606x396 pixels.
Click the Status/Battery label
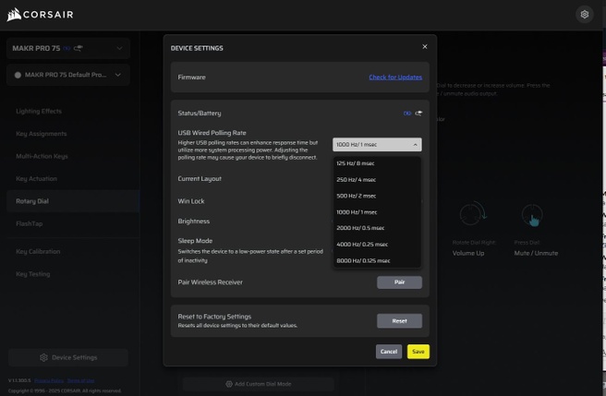tap(200, 114)
